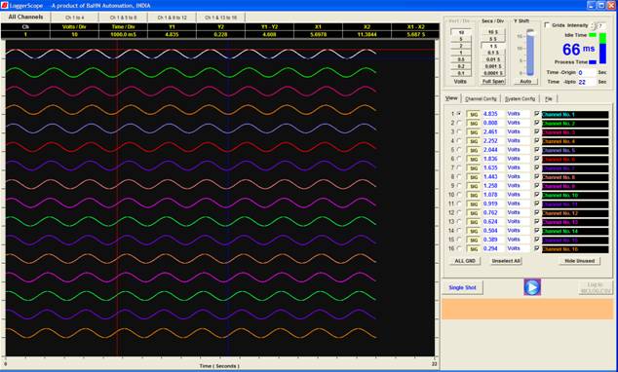The width and height of the screenshot is (618, 372).
Task: Set Volts/Div to 0.5
Action: [x=461, y=59]
